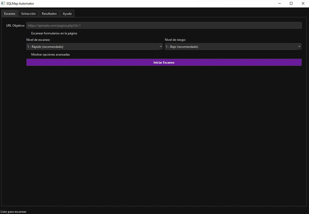Viewport: 309px width, 214px height.
Task: Click the Listo para escanear status text
Action: pos(14,212)
